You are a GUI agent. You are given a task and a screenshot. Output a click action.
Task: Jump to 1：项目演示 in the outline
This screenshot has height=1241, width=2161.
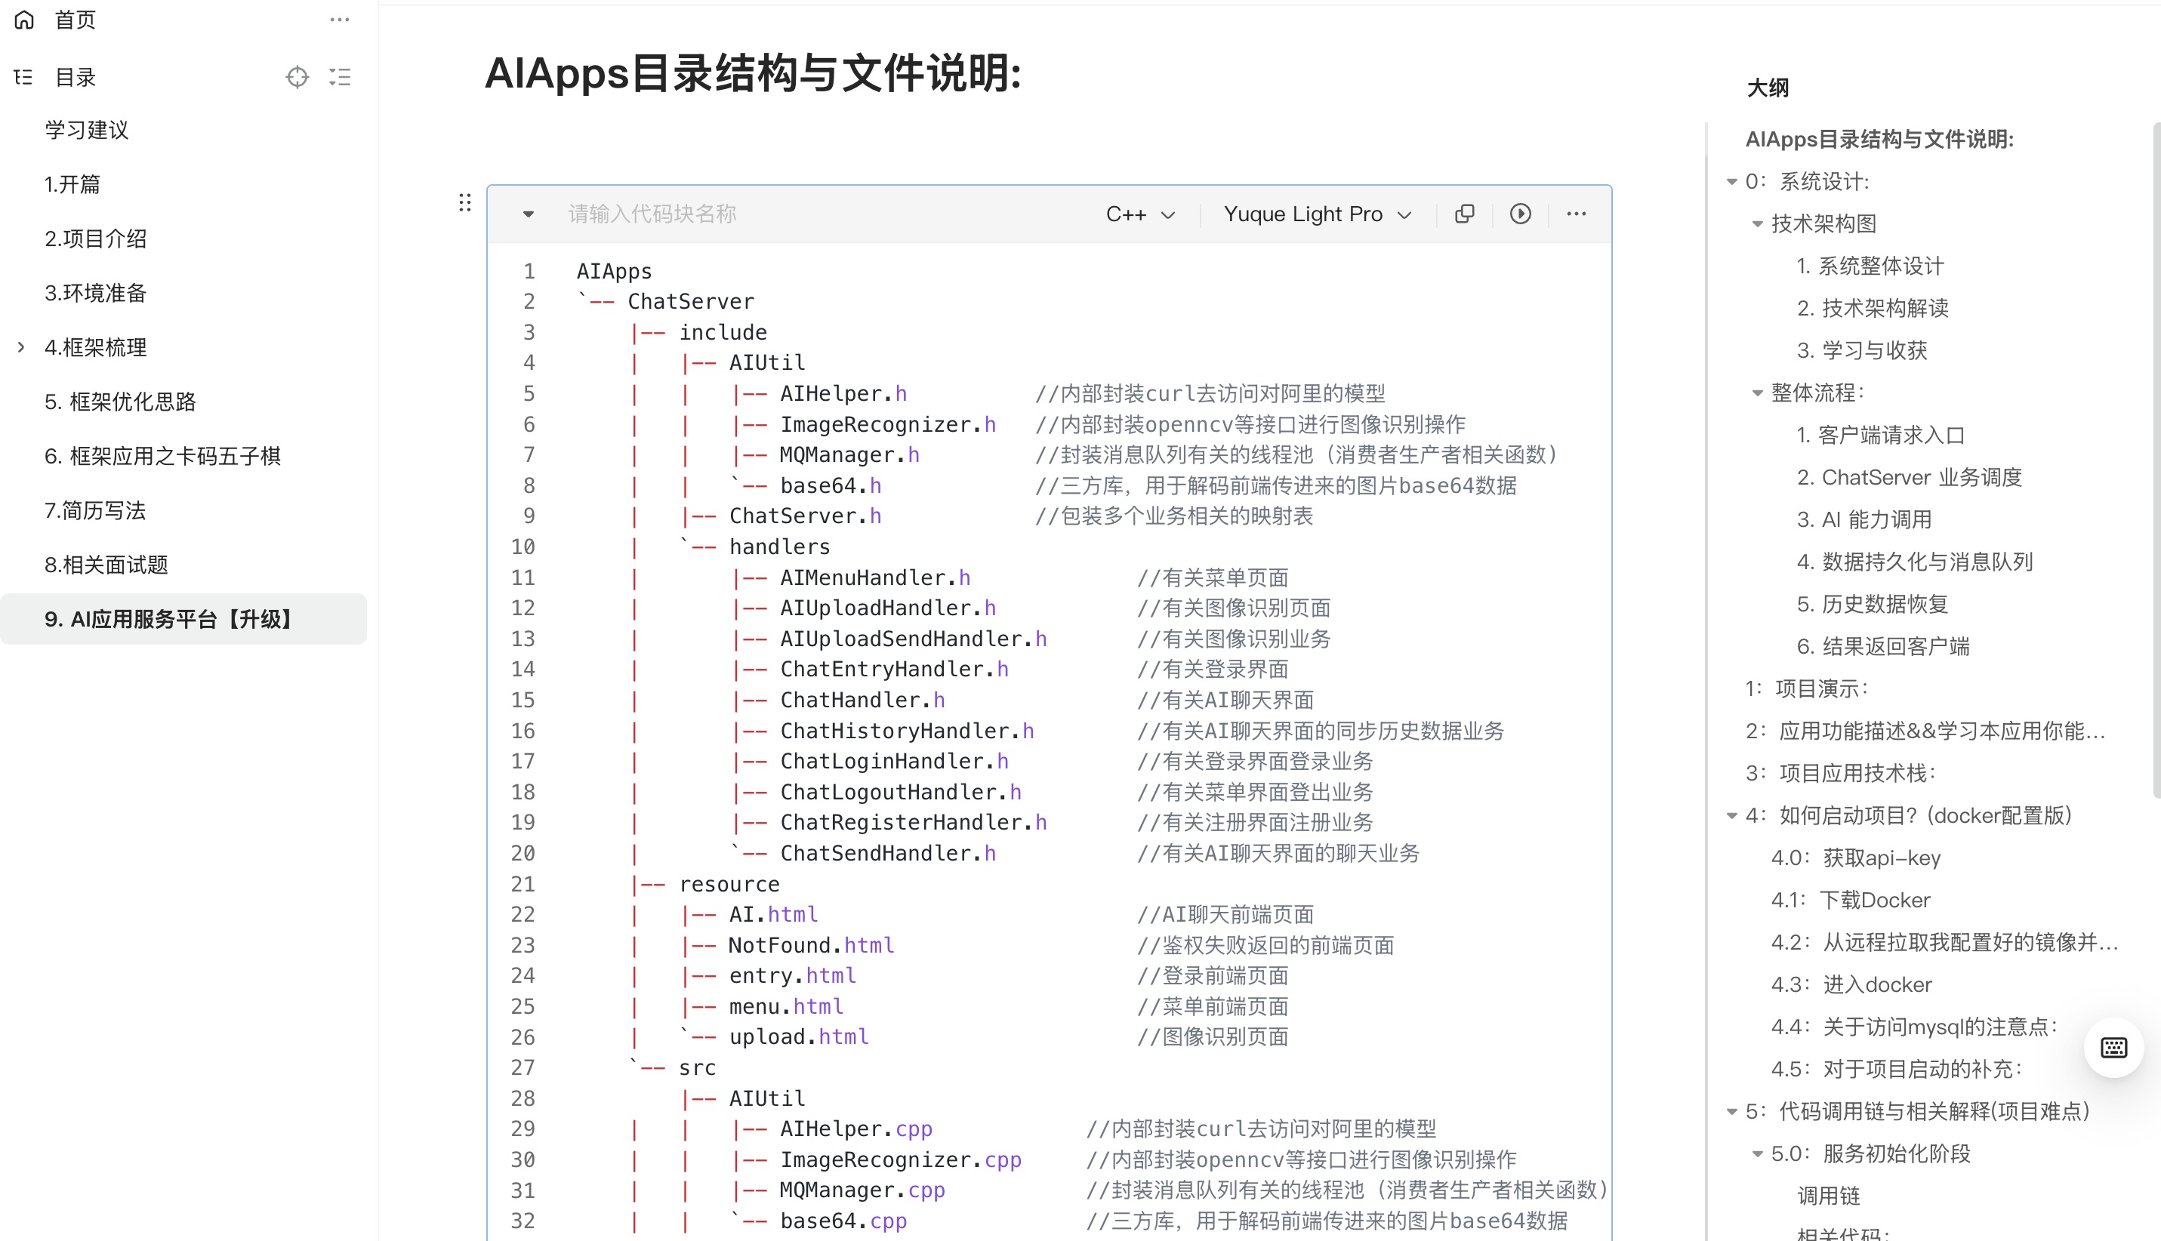1806,688
